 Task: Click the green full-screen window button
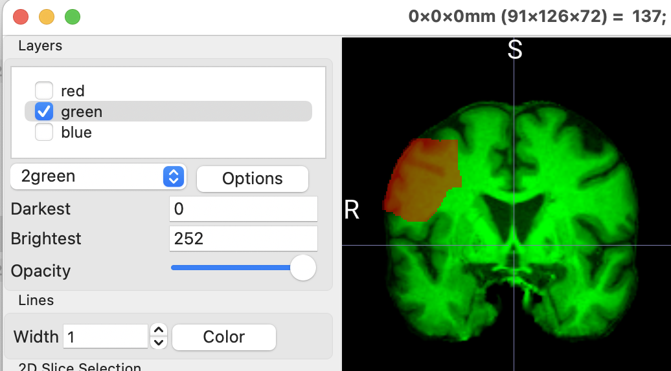(x=73, y=17)
